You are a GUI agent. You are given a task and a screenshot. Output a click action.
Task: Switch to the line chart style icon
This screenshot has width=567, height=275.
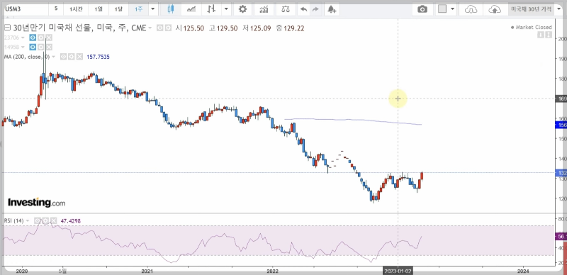(191, 9)
